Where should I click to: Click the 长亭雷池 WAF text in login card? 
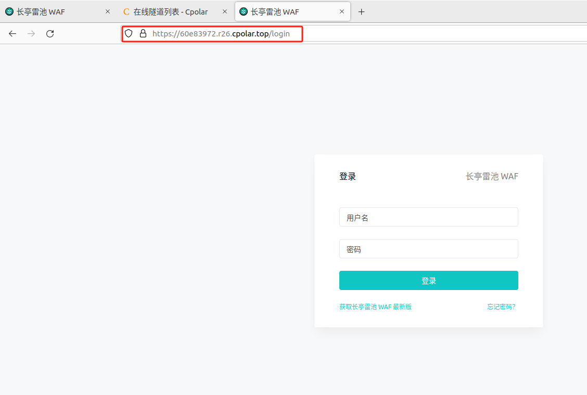[492, 177]
